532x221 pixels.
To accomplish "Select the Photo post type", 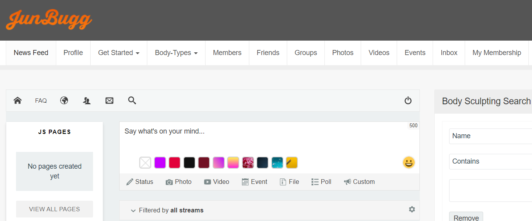I will 179,182.
